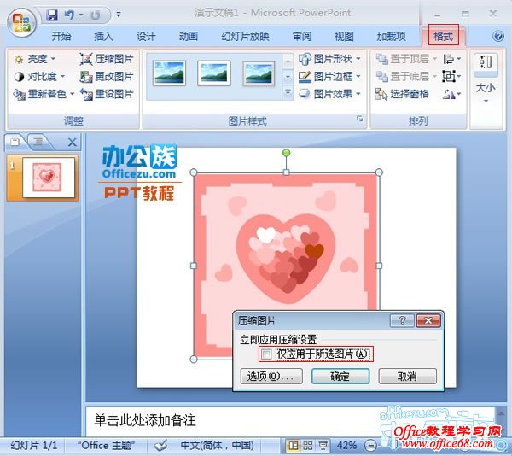Open the 审阅 tab
The width and height of the screenshot is (512, 456).
pyautogui.click(x=302, y=36)
